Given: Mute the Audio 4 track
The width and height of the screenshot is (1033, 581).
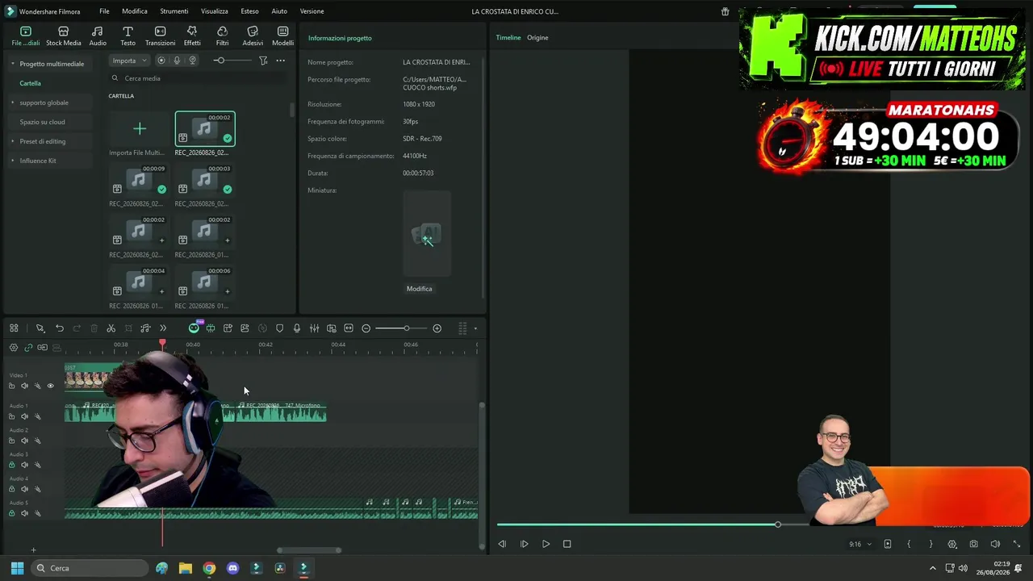Looking at the screenshot, I should pos(24,489).
